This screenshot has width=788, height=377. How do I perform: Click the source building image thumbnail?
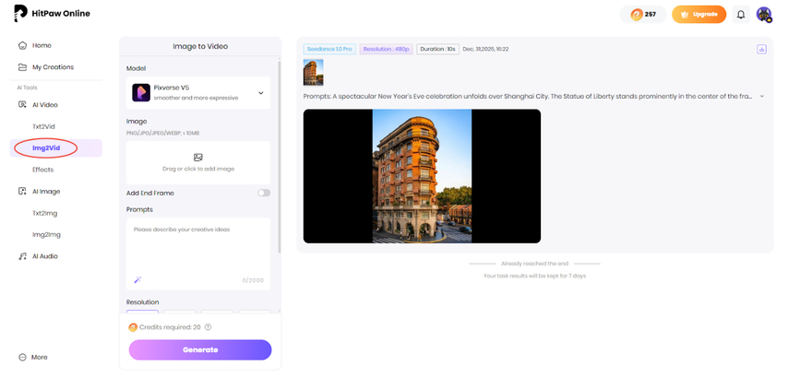point(313,73)
